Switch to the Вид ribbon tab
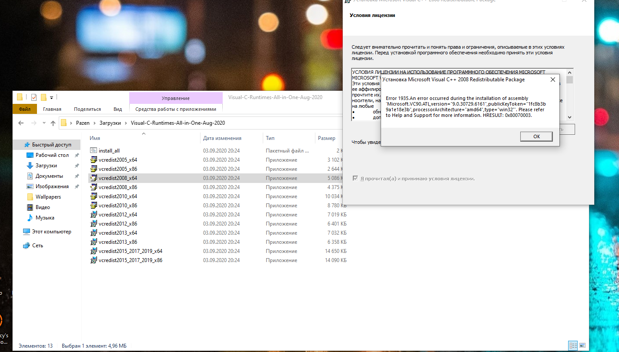Viewport: 619px width, 352px height. tap(118, 109)
